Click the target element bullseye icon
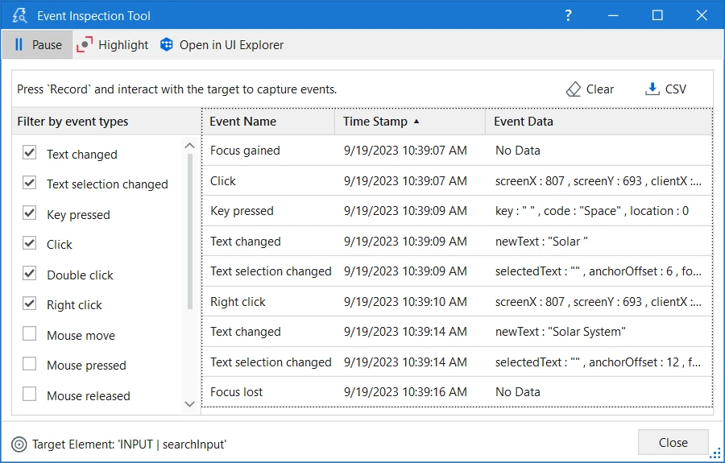 pyautogui.click(x=19, y=444)
